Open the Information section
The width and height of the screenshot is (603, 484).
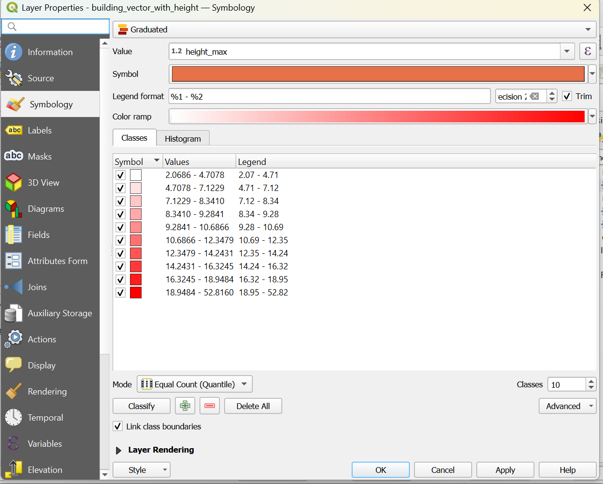point(50,52)
